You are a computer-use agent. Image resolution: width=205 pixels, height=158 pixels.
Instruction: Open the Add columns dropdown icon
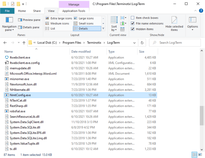tap(123, 24)
